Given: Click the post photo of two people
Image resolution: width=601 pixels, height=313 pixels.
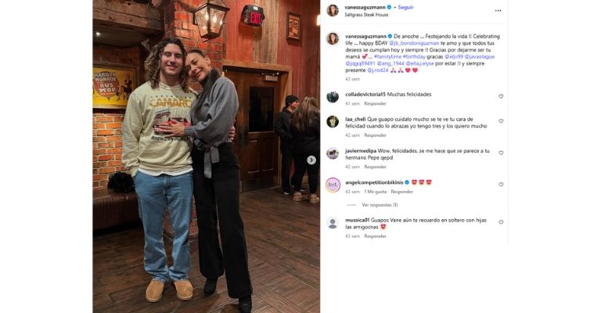Looking at the screenshot, I should pos(207,156).
